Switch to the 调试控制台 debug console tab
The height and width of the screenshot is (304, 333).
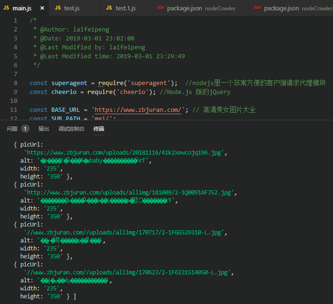tap(71, 129)
